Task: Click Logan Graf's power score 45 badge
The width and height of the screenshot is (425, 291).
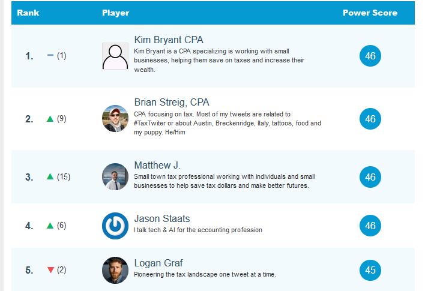Action: (x=370, y=270)
